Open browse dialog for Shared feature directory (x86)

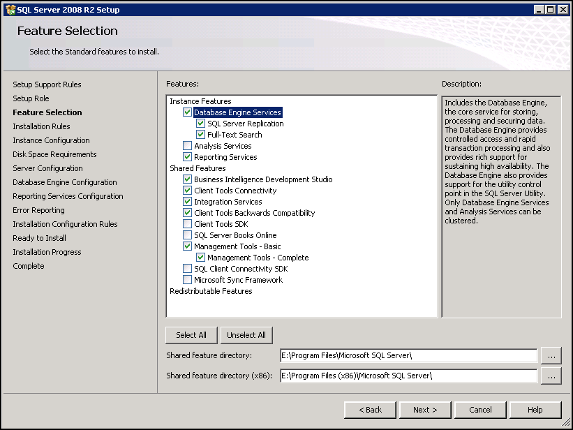(x=551, y=376)
